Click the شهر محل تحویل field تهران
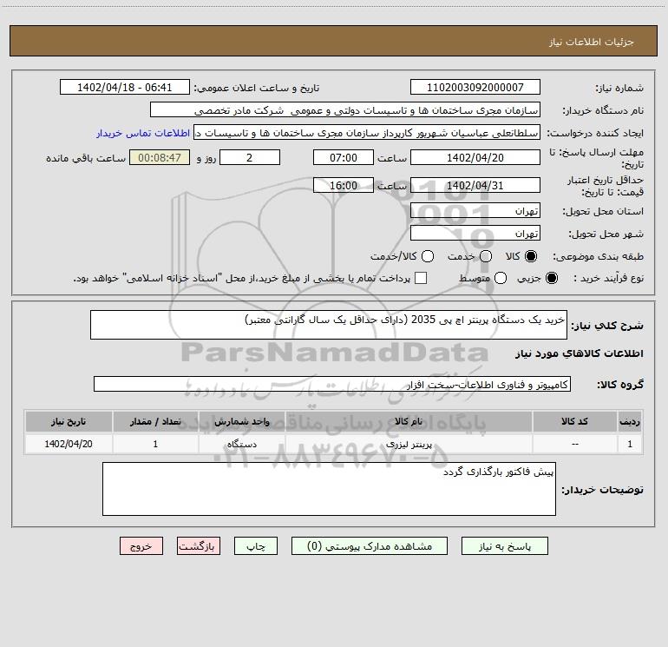 pos(475,233)
